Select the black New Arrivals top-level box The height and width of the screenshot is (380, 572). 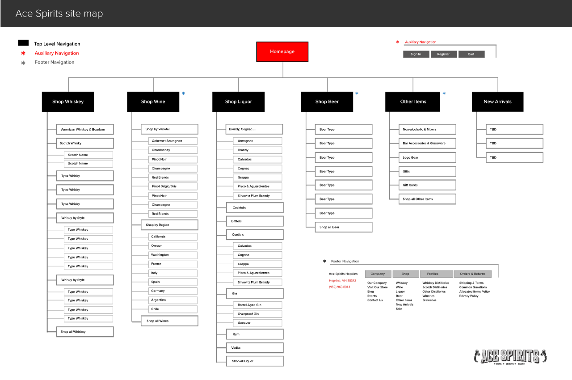pyautogui.click(x=498, y=101)
